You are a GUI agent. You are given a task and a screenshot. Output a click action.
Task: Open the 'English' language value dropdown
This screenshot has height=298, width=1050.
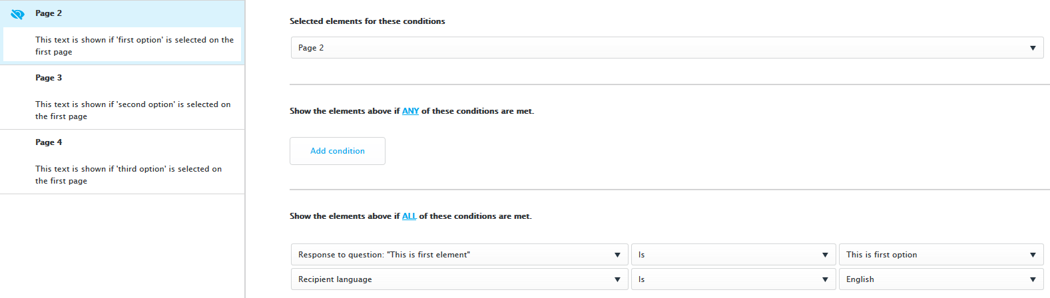pos(932,279)
